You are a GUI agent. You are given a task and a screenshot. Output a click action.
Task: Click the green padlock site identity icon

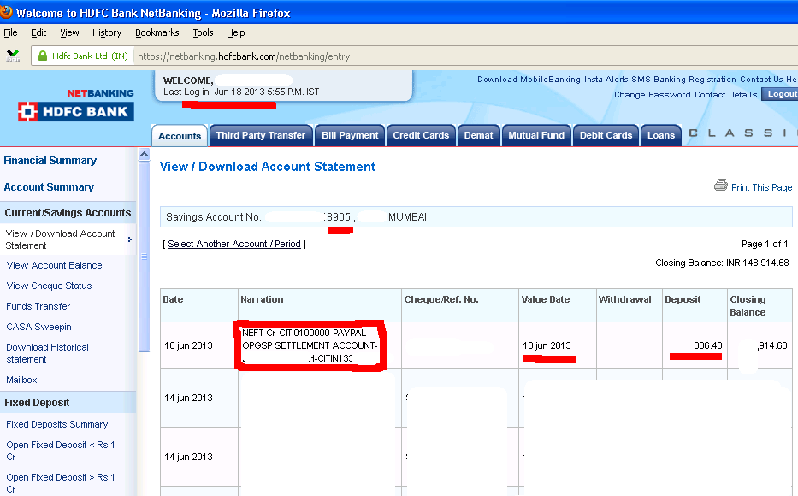(43, 56)
